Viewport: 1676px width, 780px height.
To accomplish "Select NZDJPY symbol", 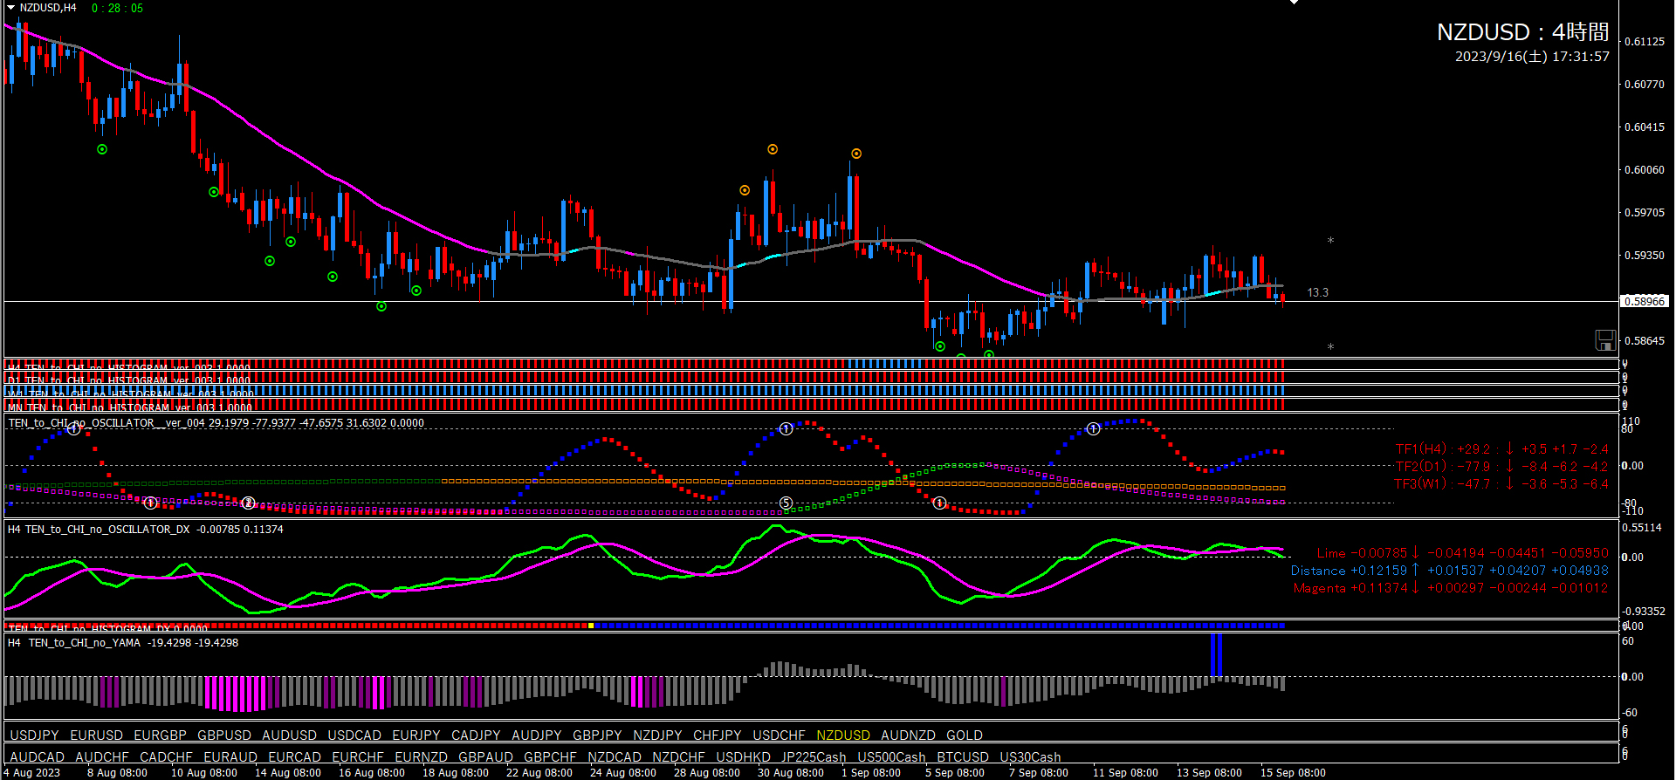I will pyautogui.click(x=657, y=736).
